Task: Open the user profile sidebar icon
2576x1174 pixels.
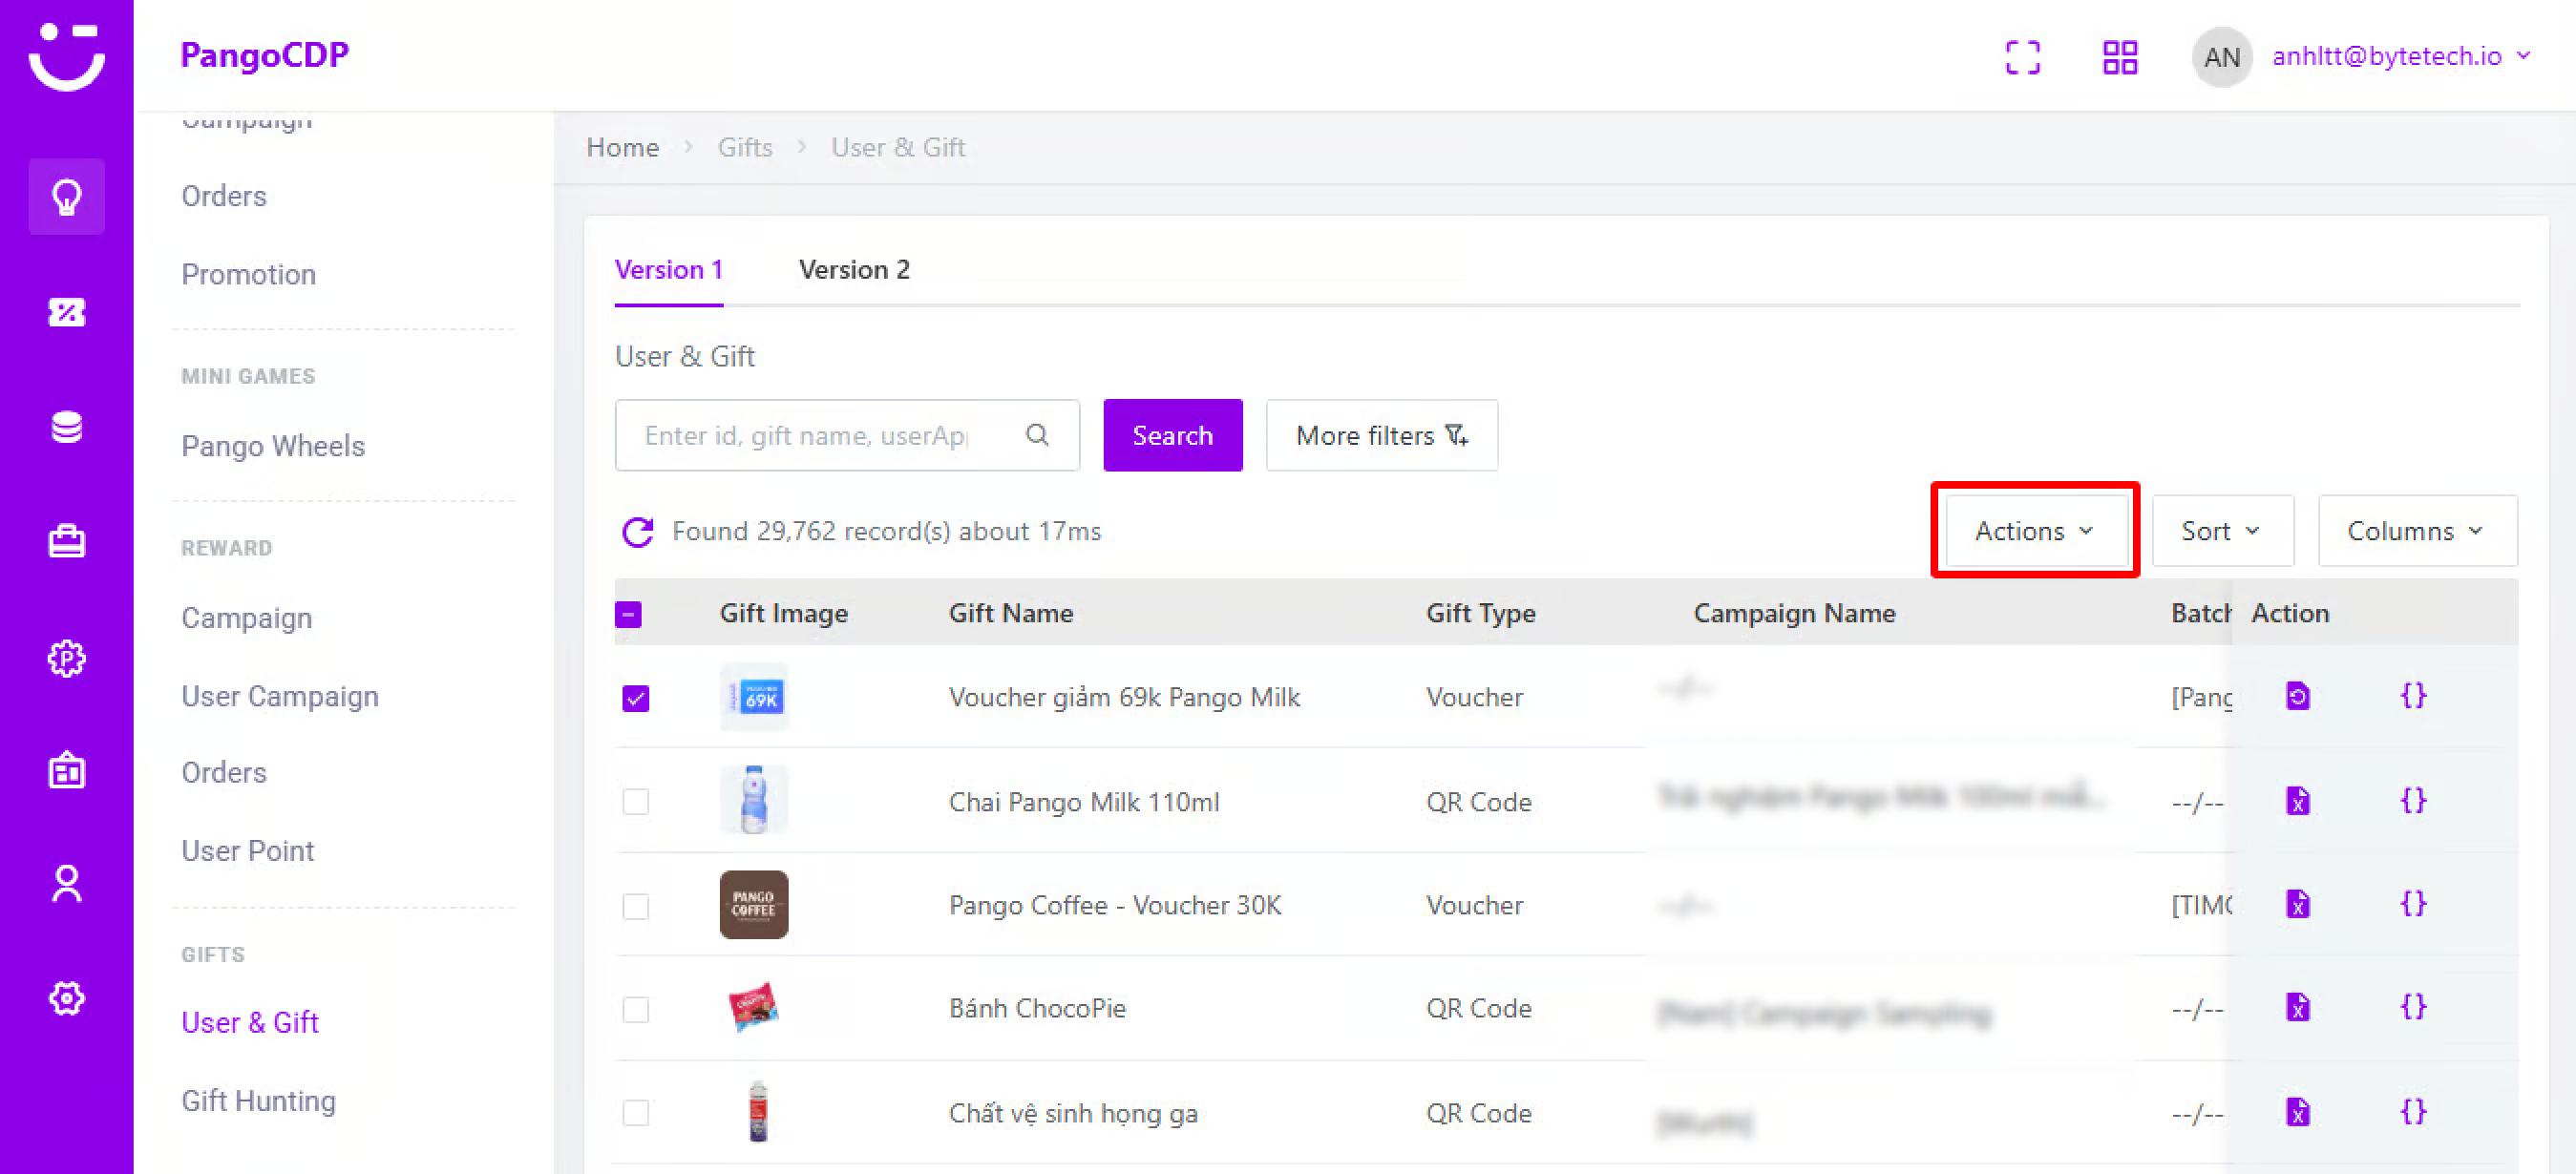Action: tap(66, 884)
